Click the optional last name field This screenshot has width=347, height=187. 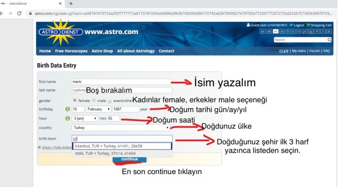tap(122, 90)
